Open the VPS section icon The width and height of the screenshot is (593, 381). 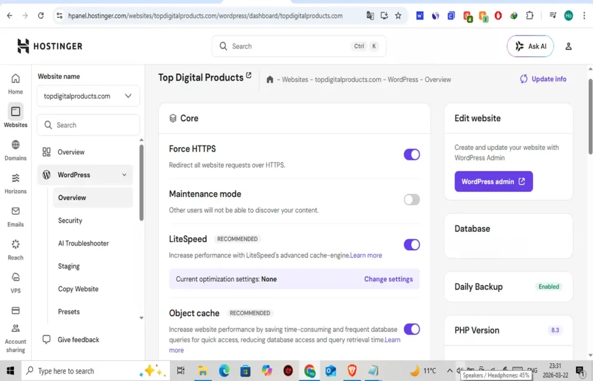(16, 277)
